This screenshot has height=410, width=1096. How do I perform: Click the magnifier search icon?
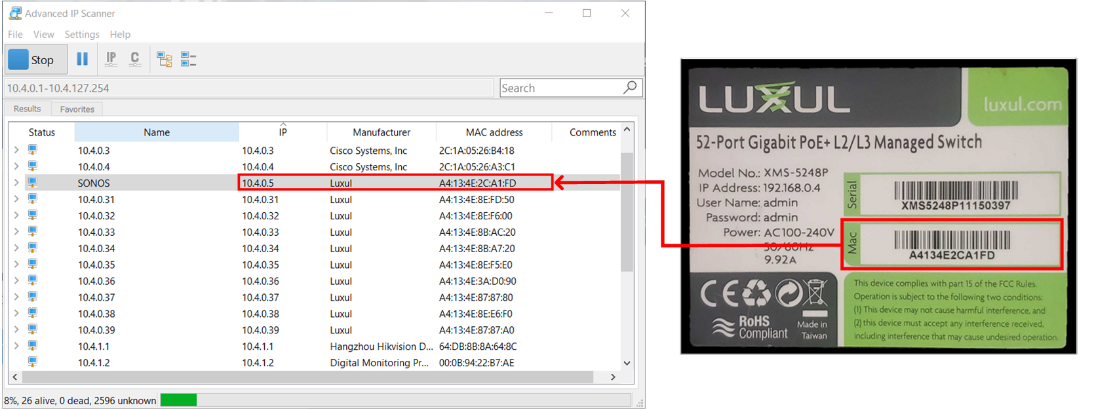630,87
